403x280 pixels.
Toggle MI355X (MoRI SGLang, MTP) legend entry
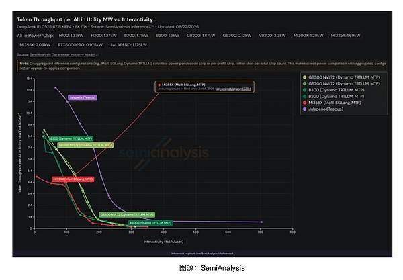(x=332, y=103)
